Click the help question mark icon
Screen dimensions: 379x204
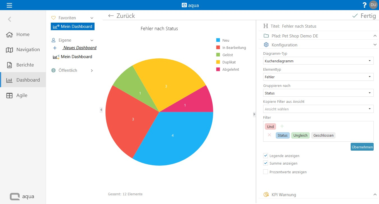point(364,5)
